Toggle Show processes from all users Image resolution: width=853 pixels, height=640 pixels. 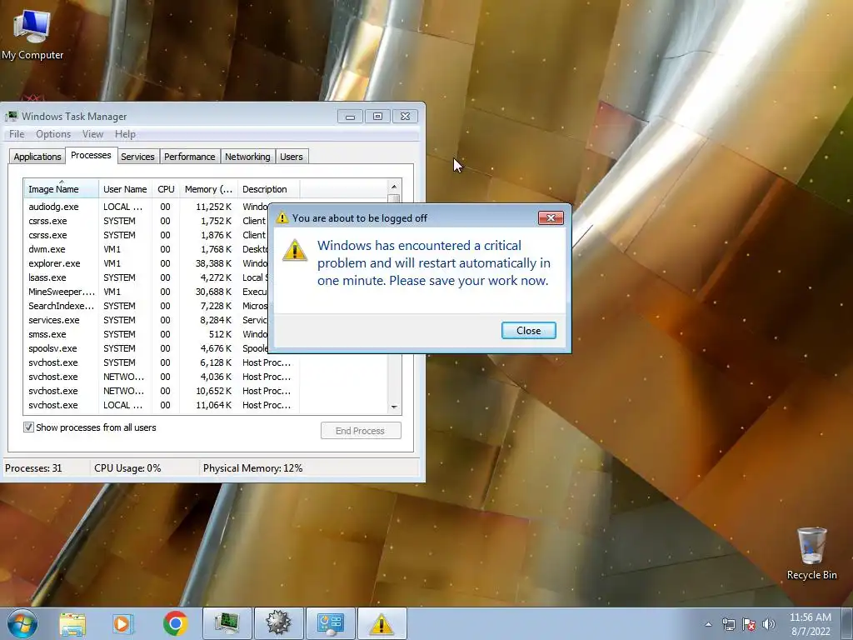28,427
